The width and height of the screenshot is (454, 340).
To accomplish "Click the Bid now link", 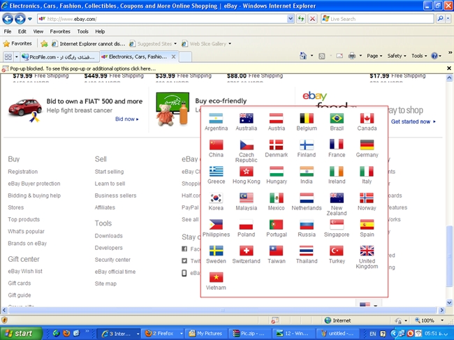I will [127, 119].
